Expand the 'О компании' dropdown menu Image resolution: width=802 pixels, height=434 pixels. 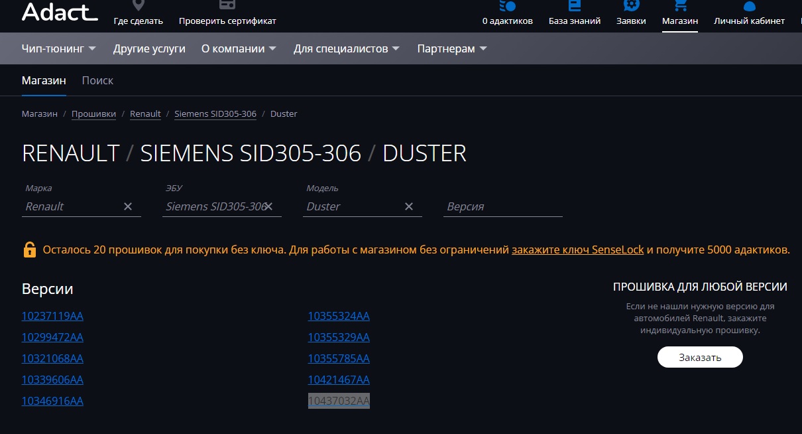click(x=239, y=48)
